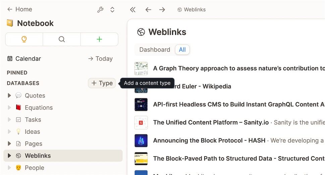Navigate back with left arrow
This screenshot has width=325, height=175.
(148, 10)
